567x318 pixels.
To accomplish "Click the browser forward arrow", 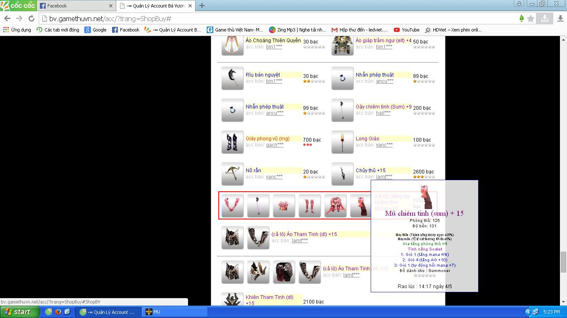I will 19,19.
